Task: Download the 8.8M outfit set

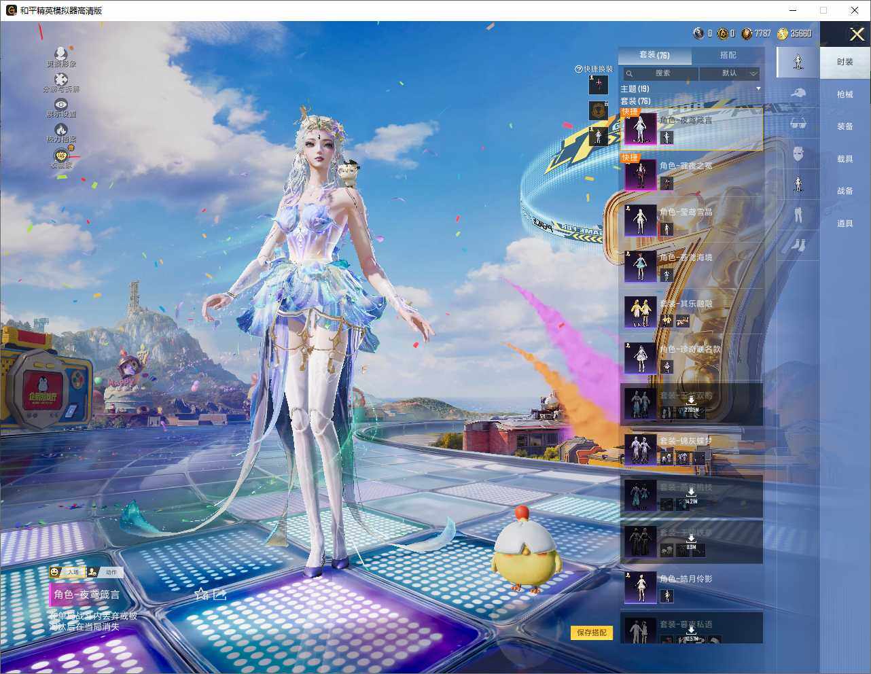Action: pyautogui.click(x=691, y=542)
